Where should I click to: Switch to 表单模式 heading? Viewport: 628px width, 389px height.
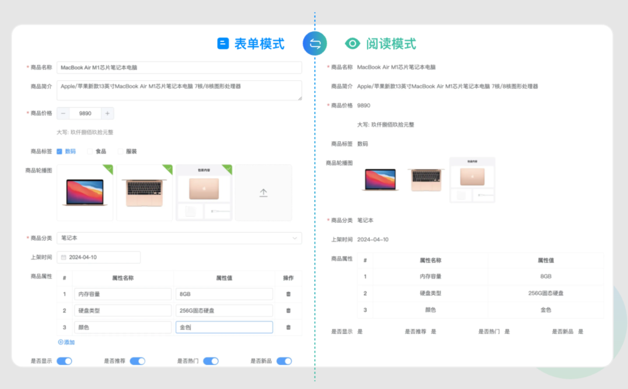tap(259, 43)
